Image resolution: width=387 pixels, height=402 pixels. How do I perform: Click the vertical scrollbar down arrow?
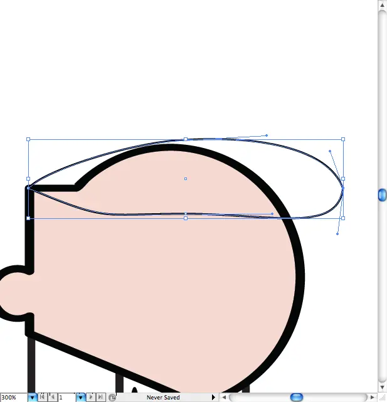click(382, 387)
